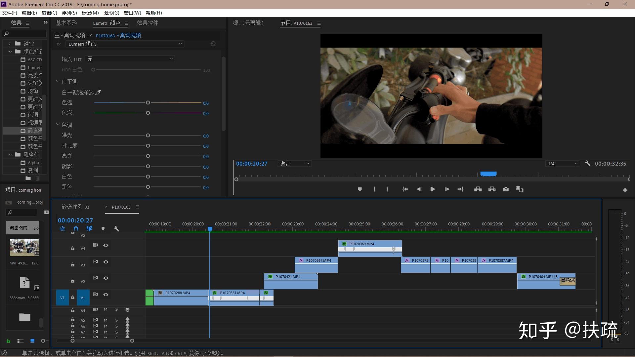Toggle V4 track output eye
Screen dimensions: 635x357
(x=106, y=245)
